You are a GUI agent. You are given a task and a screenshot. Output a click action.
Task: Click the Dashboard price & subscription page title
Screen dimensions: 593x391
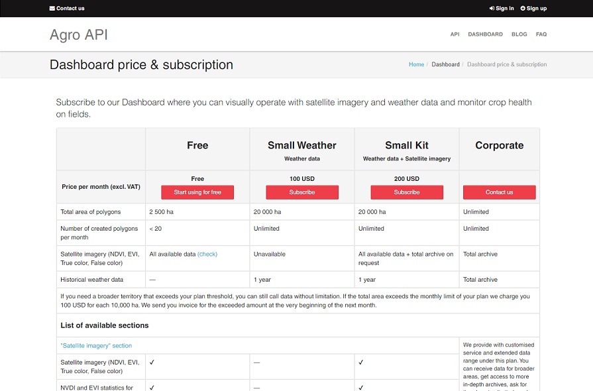(x=141, y=65)
